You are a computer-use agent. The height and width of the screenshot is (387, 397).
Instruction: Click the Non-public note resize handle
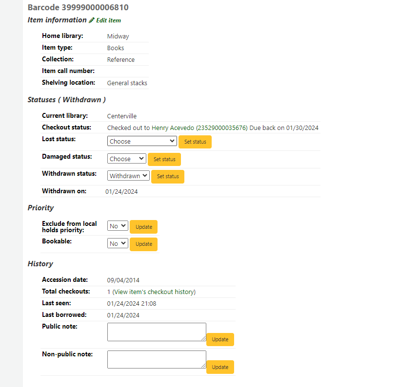203,366
